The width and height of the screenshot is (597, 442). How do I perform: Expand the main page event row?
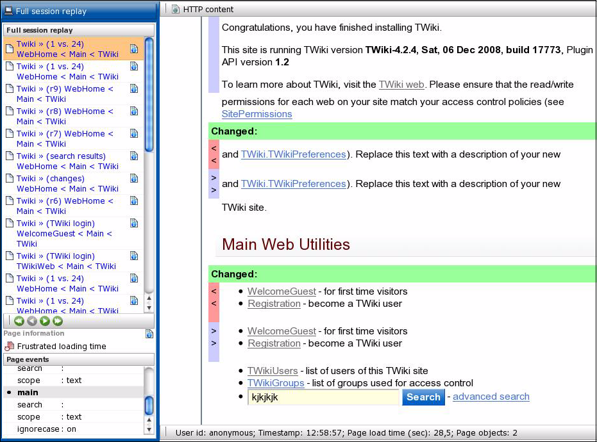pyautogui.click(x=73, y=393)
